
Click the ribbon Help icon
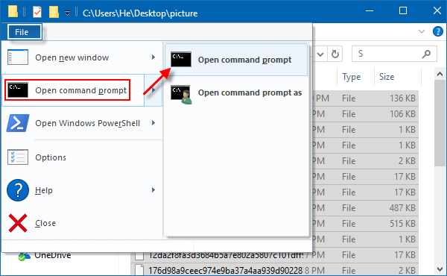coord(438,31)
